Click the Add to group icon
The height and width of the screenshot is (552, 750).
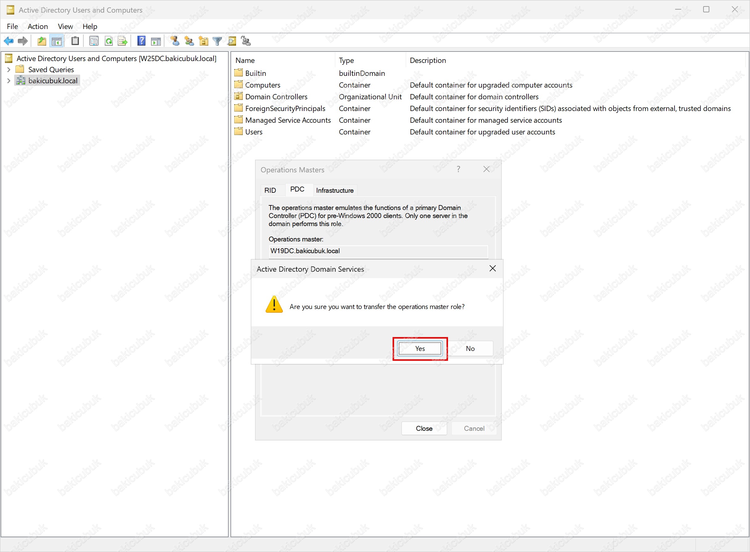click(246, 41)
